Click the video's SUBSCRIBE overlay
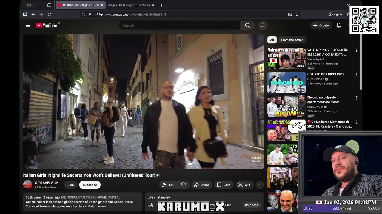 (256, 159)
